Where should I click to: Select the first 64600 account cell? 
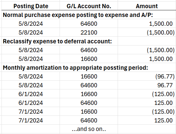click(x=89, y=24)
